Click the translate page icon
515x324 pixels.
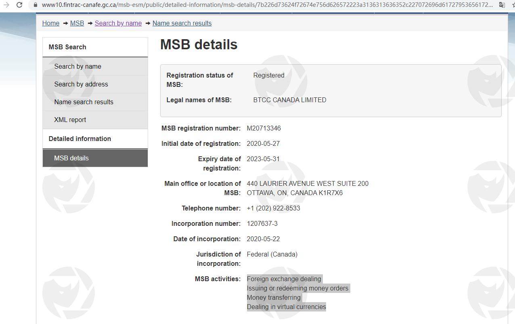pyautogui.click(x=502, y=5)
